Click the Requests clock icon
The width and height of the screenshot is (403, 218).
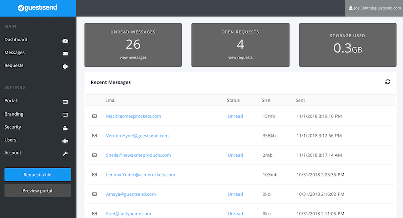(x=65, y=67)
